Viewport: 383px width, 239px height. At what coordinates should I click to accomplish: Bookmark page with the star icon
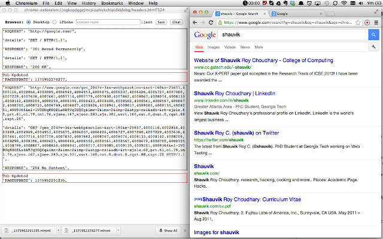point(358,23)
